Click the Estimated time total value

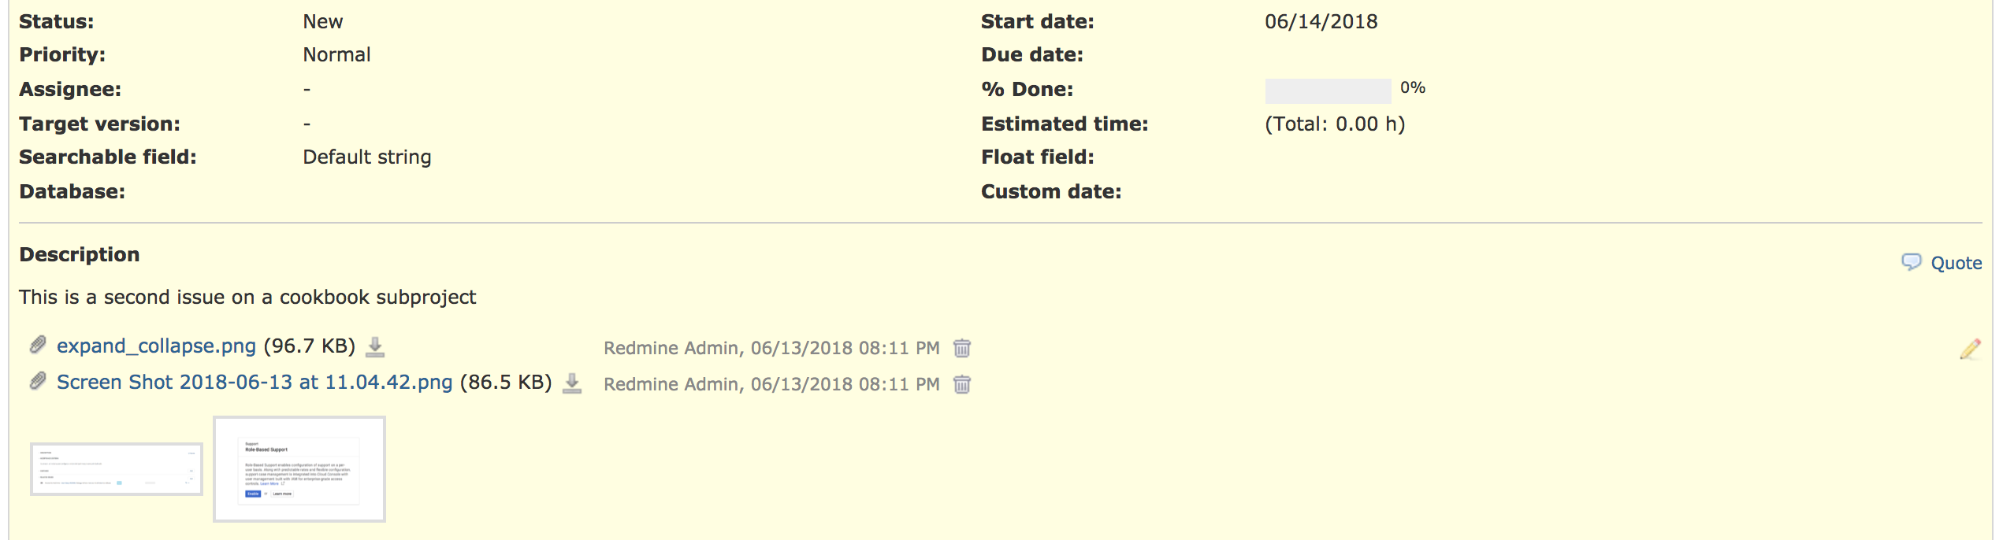[x=1335, y=124]
